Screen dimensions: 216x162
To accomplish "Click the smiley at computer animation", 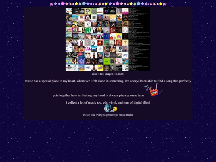I will 111,108.
